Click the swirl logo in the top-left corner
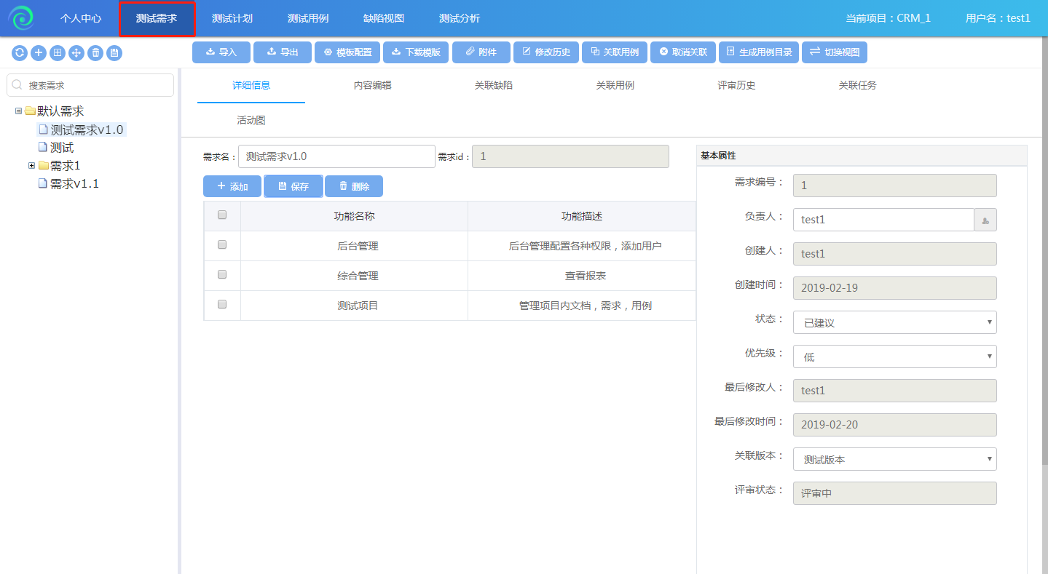This screenshot has height=574, width=1048. pos(21,18)
